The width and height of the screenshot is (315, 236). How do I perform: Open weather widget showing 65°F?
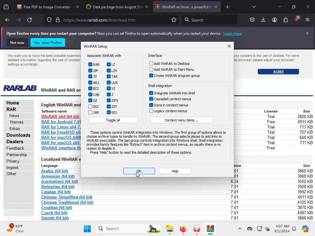tap(15, 228)
